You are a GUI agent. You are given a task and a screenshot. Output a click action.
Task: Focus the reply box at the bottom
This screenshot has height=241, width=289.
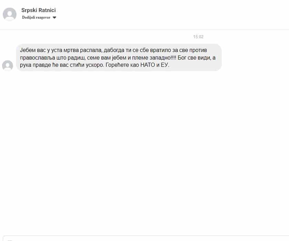coord(146,238)
